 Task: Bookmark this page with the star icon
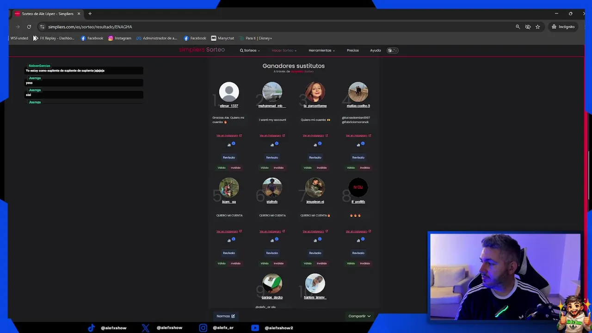(537, 27)
